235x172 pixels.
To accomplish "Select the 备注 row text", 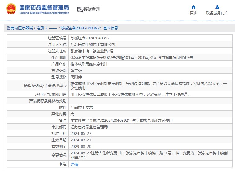I will [x=122, y=121].
